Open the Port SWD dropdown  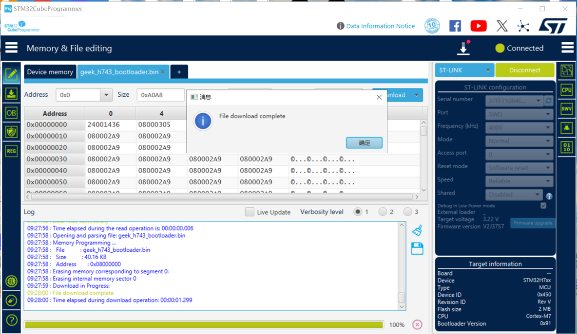(x=519, y=114)
